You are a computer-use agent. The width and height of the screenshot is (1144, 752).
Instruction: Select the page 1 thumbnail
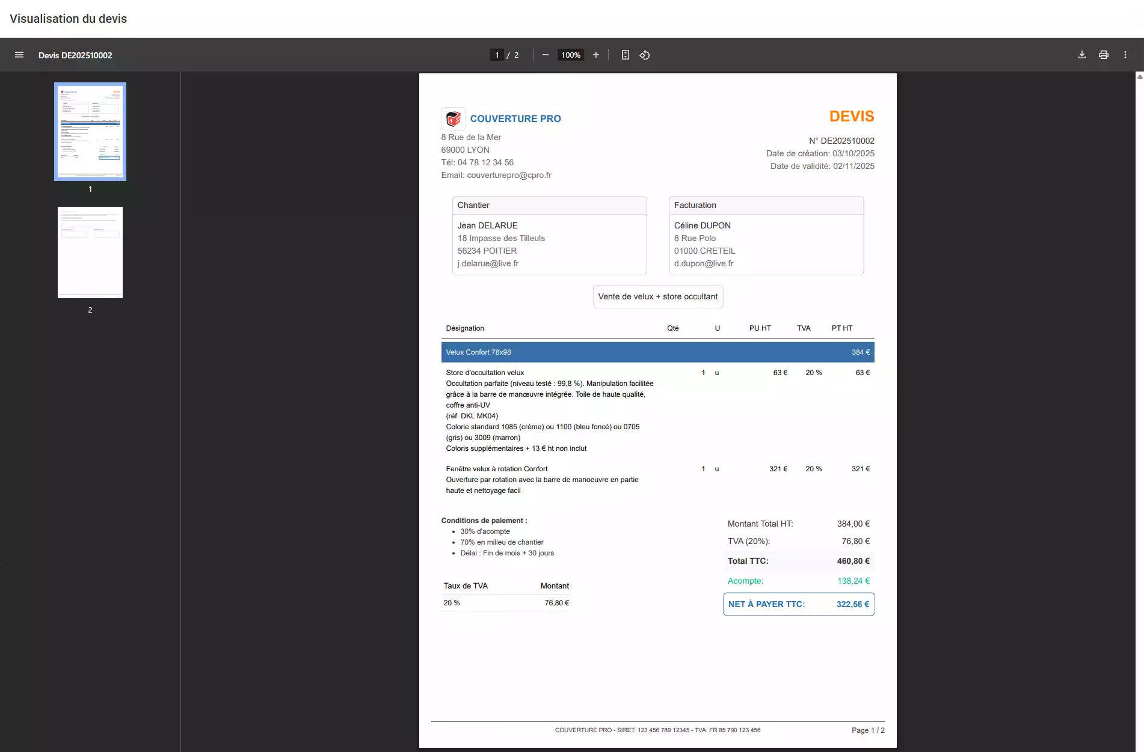90,131
